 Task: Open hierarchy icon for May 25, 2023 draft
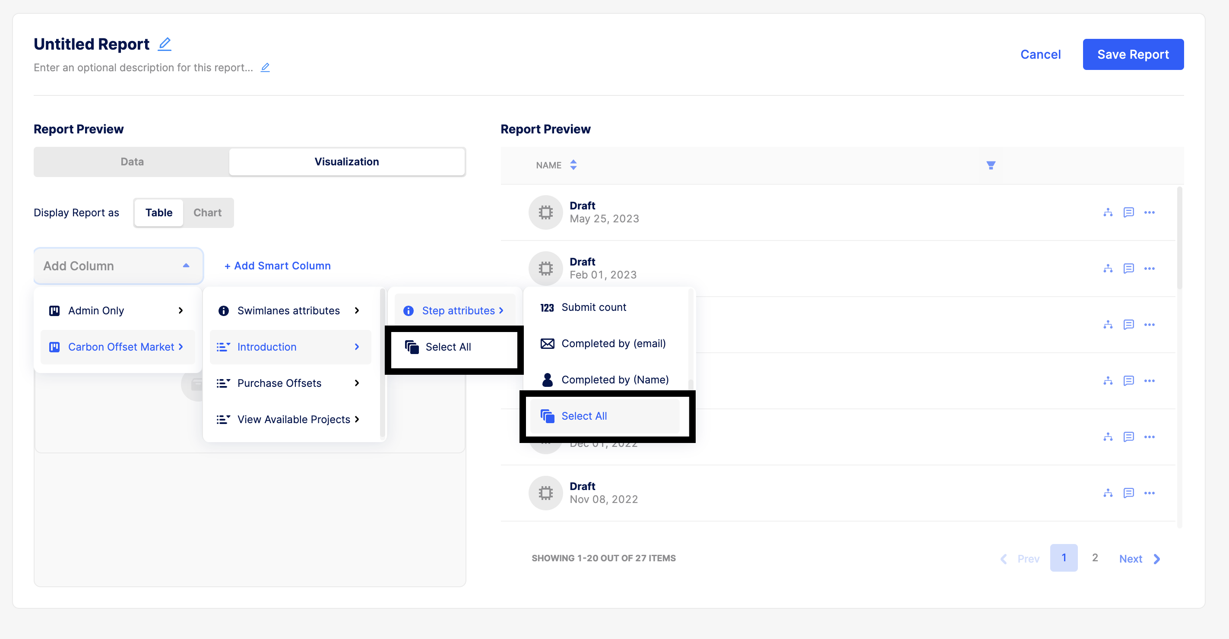click(1108, 213)
